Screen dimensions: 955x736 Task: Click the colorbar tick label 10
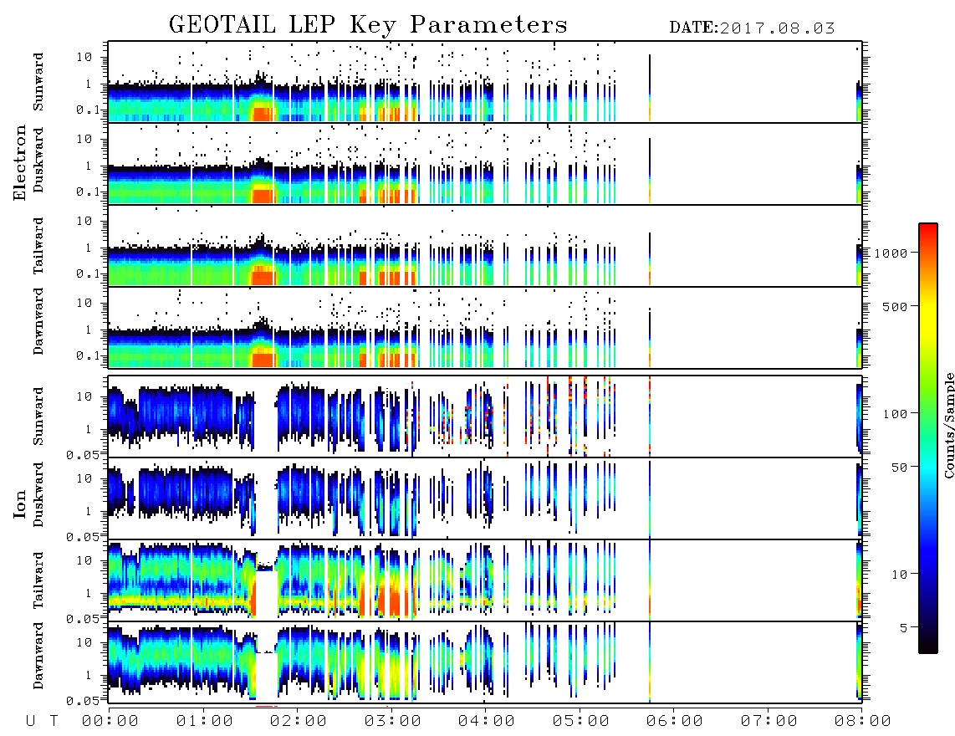pos(899,574)
